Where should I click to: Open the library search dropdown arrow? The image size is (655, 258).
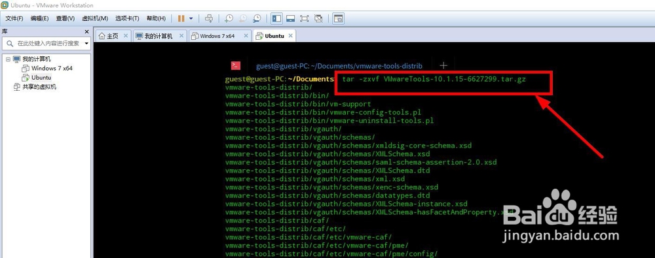coord(86,43)
